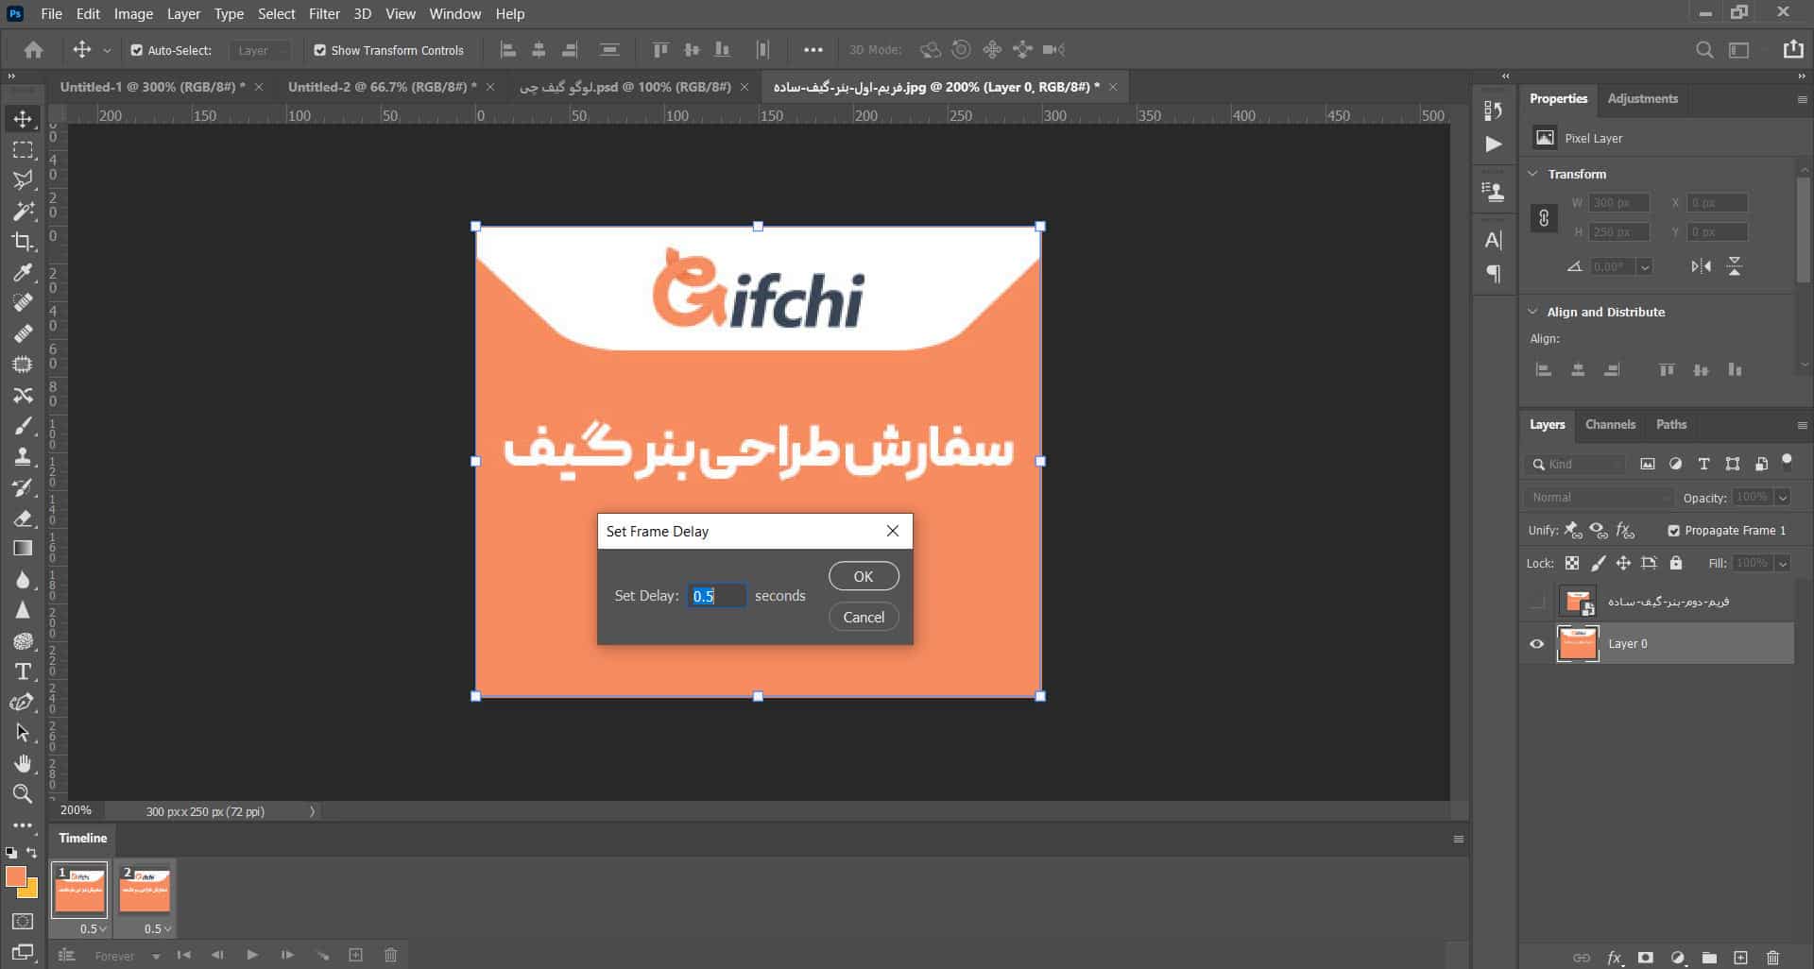Select frame 2 thumbnail in Timeline
The height and width of the screenshot is (969, 1814).
[145, 890]
